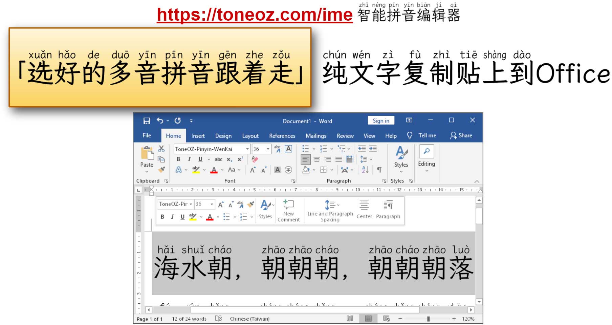Cut selection with scissors icon

[161, 149]
